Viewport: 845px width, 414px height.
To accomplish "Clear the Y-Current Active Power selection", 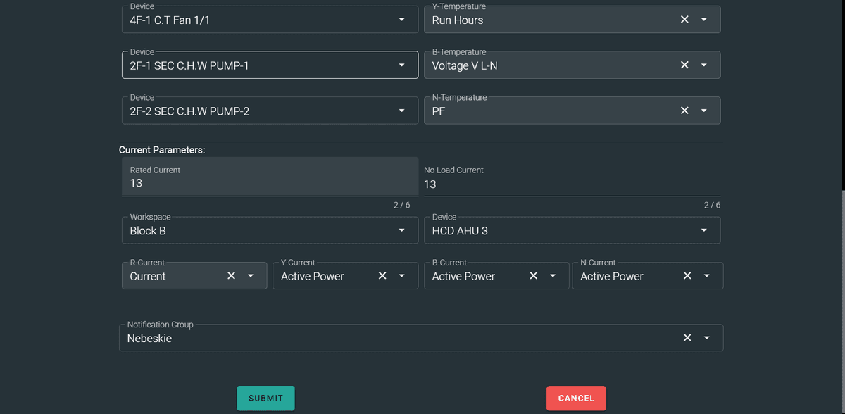I will 382,275.
